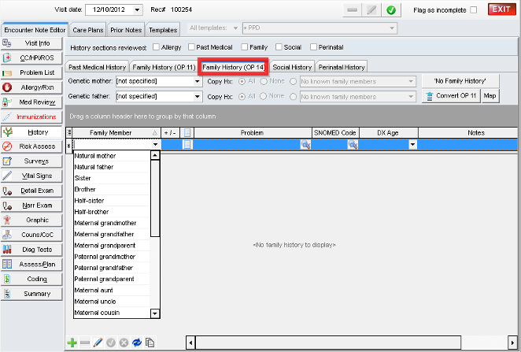The height and width of the screenshot is (352, 521).
Task: Click the pencil edit icon in the grid toolbar
Action: point(98,343)
